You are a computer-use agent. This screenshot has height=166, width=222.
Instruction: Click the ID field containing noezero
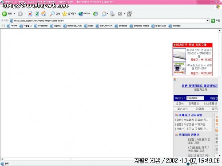coord(195,98)
